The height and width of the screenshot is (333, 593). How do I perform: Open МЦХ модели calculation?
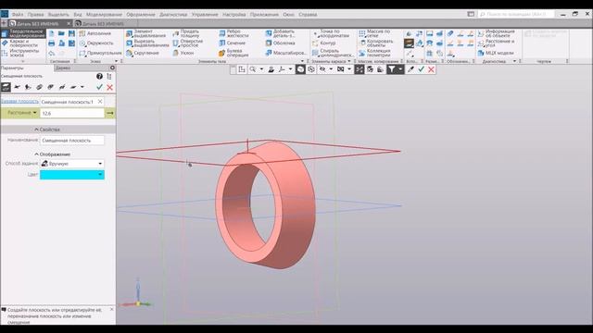496,54
